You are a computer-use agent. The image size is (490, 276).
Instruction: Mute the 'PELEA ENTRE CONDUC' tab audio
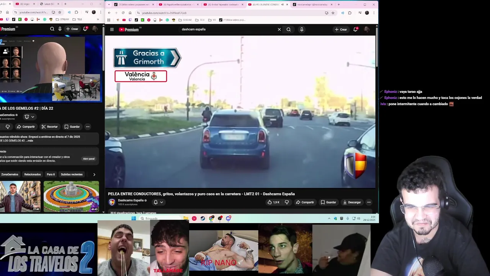[283, 5]
